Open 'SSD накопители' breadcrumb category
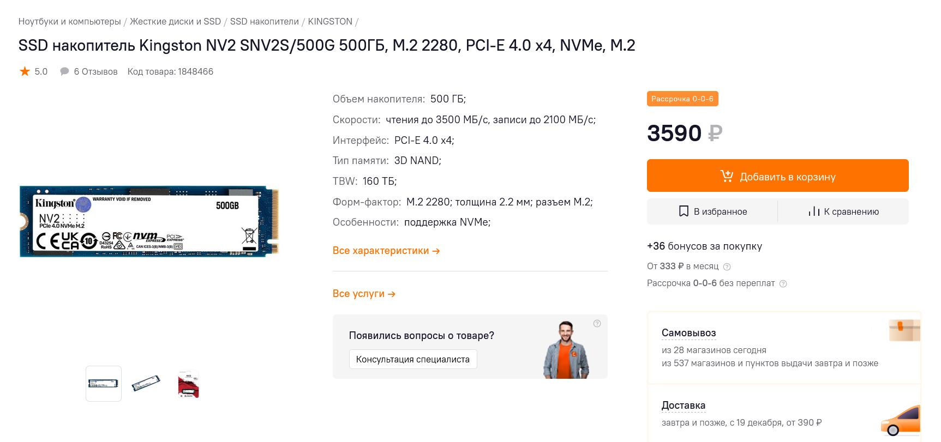 click(x=264, y=22)
